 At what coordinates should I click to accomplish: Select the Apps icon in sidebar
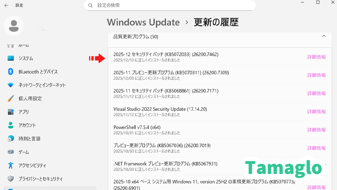11,112
